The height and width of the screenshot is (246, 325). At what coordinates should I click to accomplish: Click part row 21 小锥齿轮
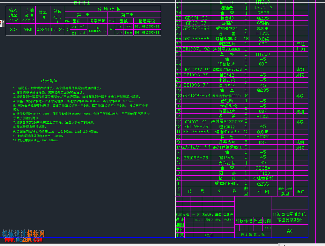point(242,80)
